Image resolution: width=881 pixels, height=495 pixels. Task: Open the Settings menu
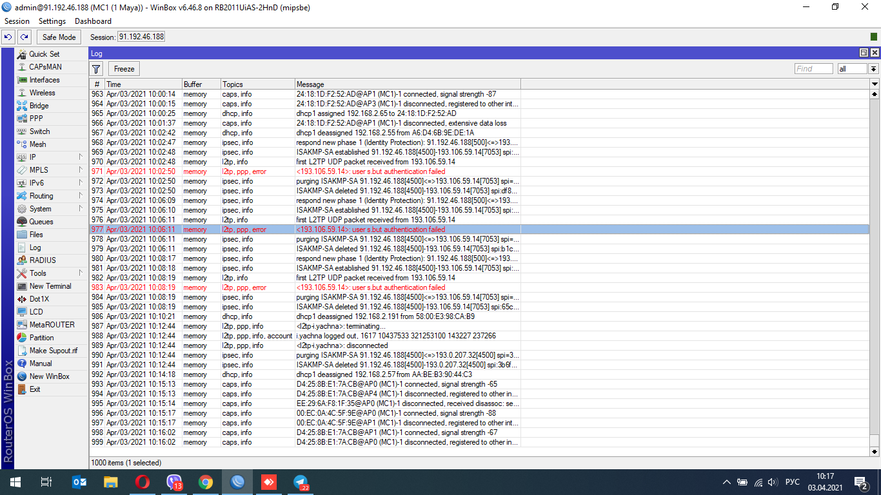click(x=52, y=21)
